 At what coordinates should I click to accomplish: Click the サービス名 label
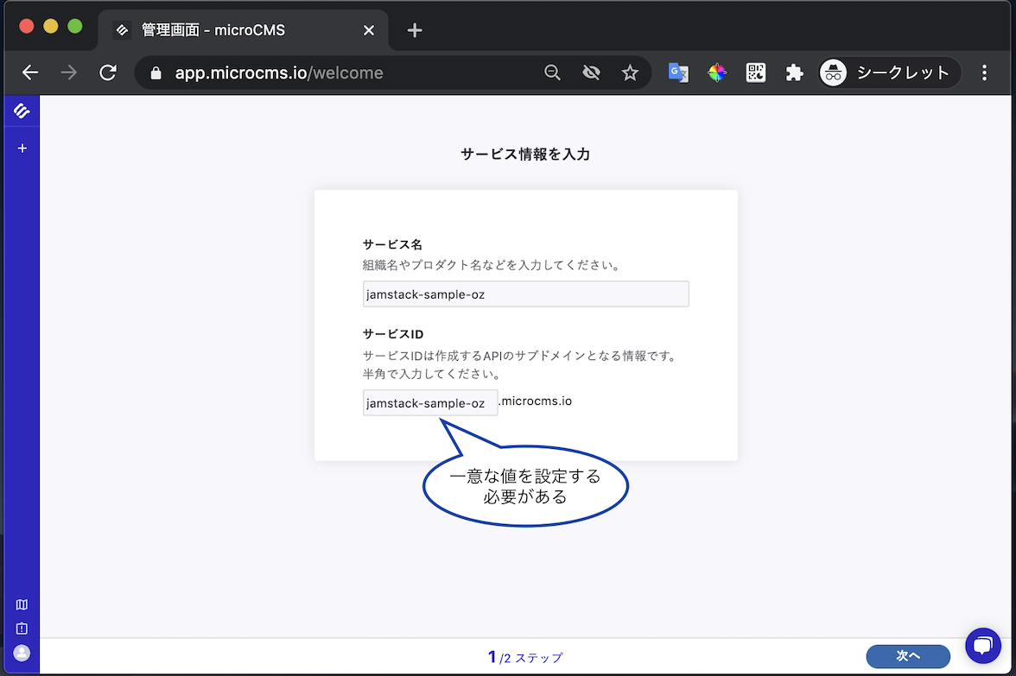(x=392, y=245)
